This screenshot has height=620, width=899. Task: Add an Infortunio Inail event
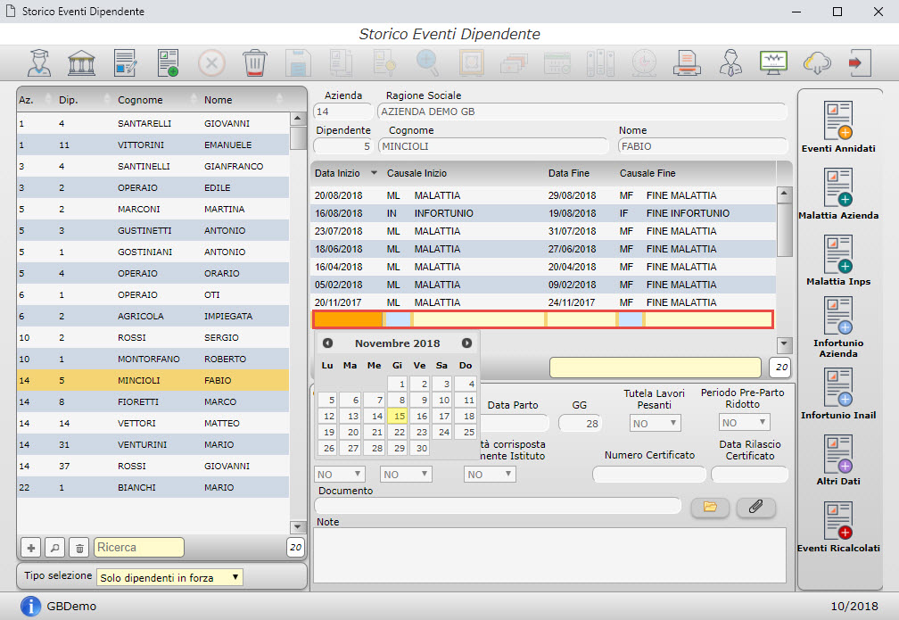tap(838, 393)
